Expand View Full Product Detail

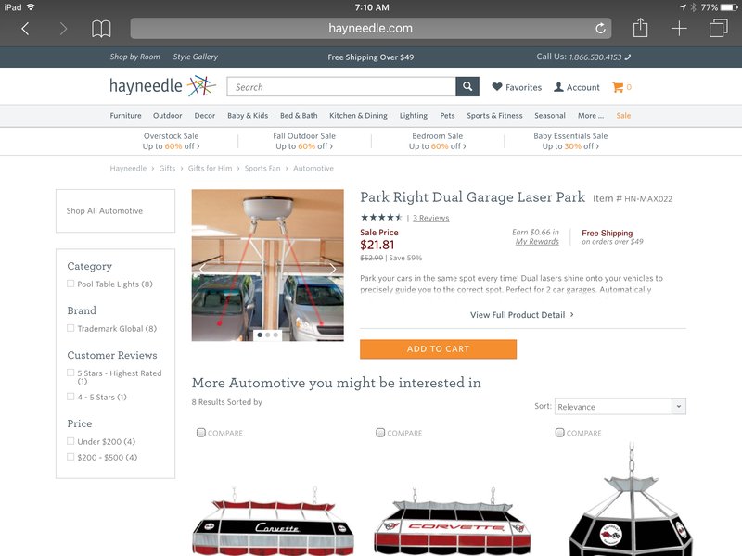[x=522, y=315]
